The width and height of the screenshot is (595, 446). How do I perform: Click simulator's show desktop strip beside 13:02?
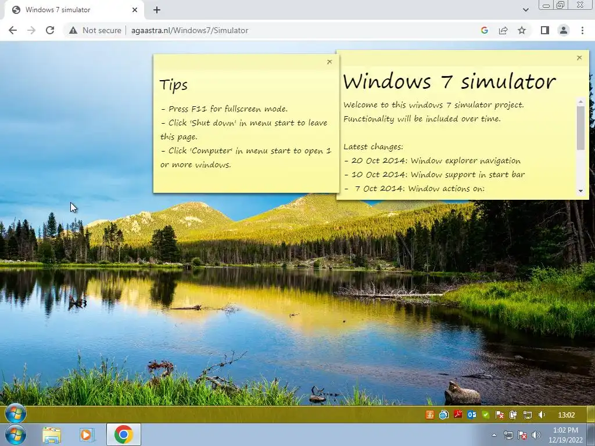pos(590,415)
